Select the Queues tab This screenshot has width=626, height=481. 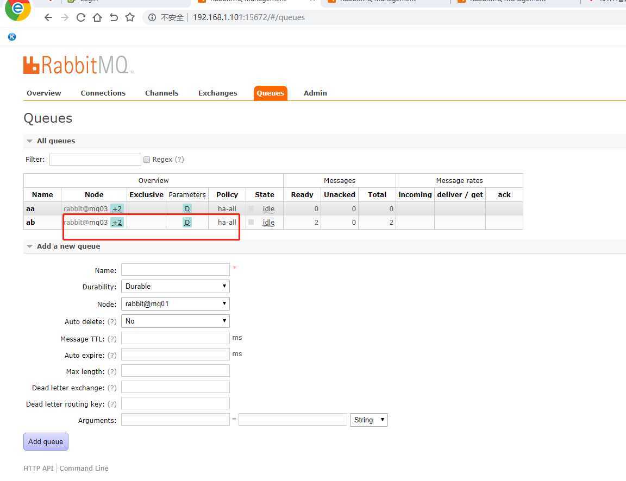pyautogui.click(x=270, y=93)
